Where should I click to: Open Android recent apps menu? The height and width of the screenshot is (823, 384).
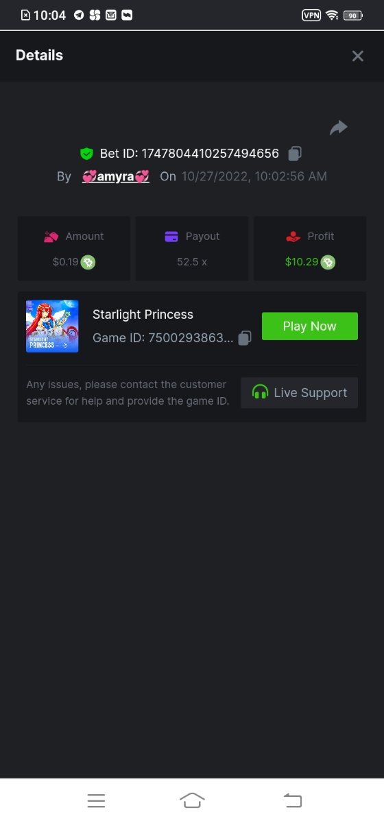(x=96, y=800)
